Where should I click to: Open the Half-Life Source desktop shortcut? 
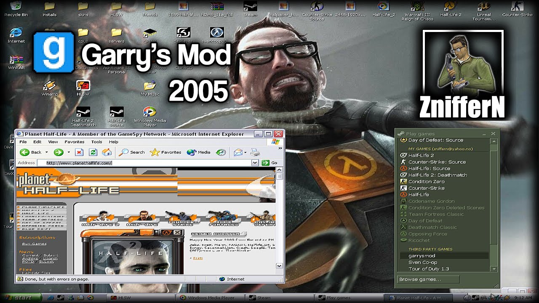point(116,117)
